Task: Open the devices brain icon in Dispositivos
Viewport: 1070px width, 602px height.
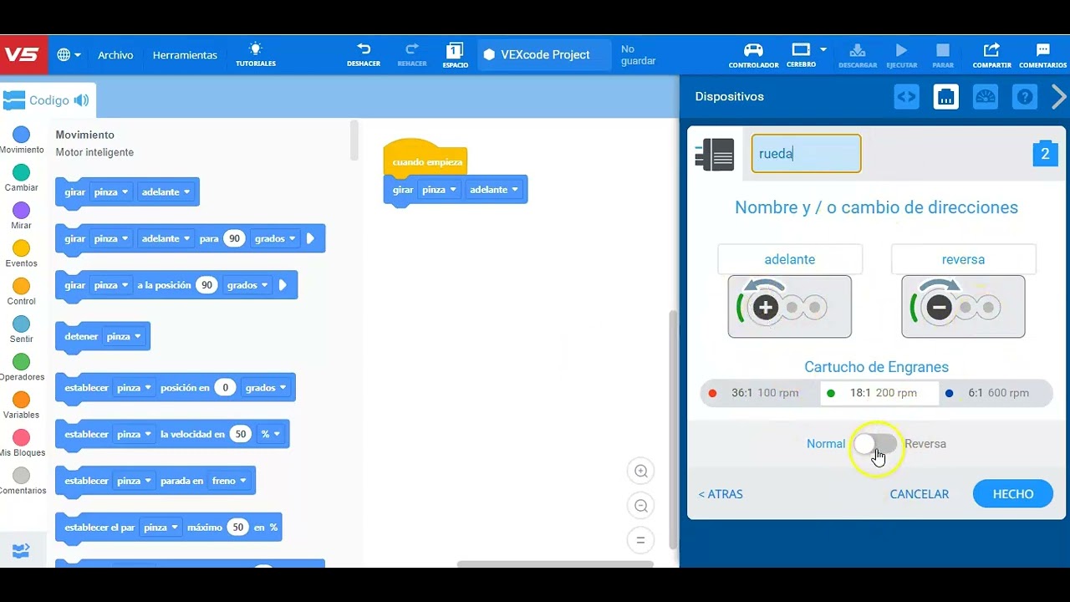Action: click(945, 97)
